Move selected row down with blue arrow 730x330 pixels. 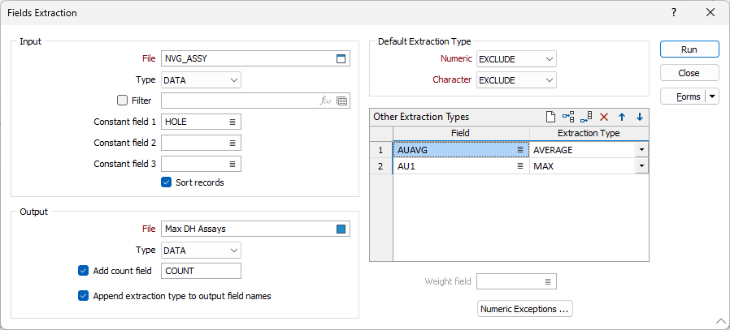tap(640, 117)
